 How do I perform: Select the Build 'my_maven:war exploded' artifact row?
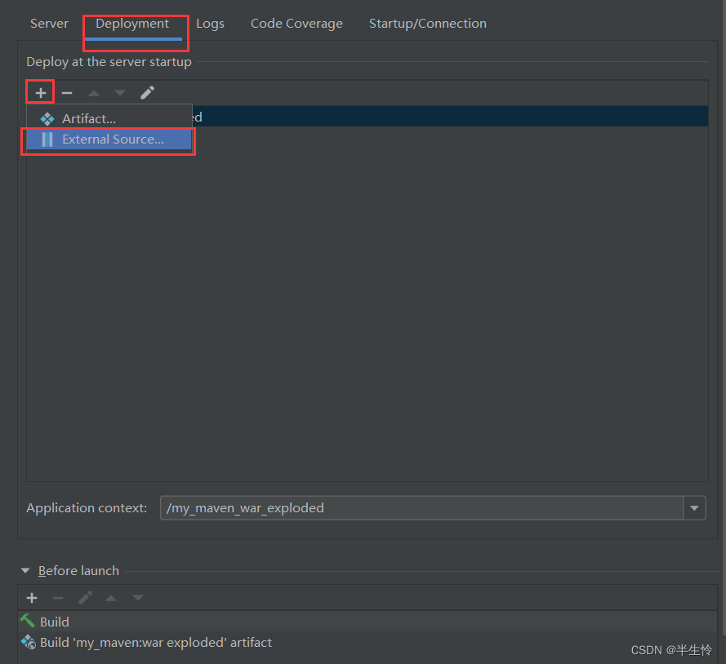point(367,642)
